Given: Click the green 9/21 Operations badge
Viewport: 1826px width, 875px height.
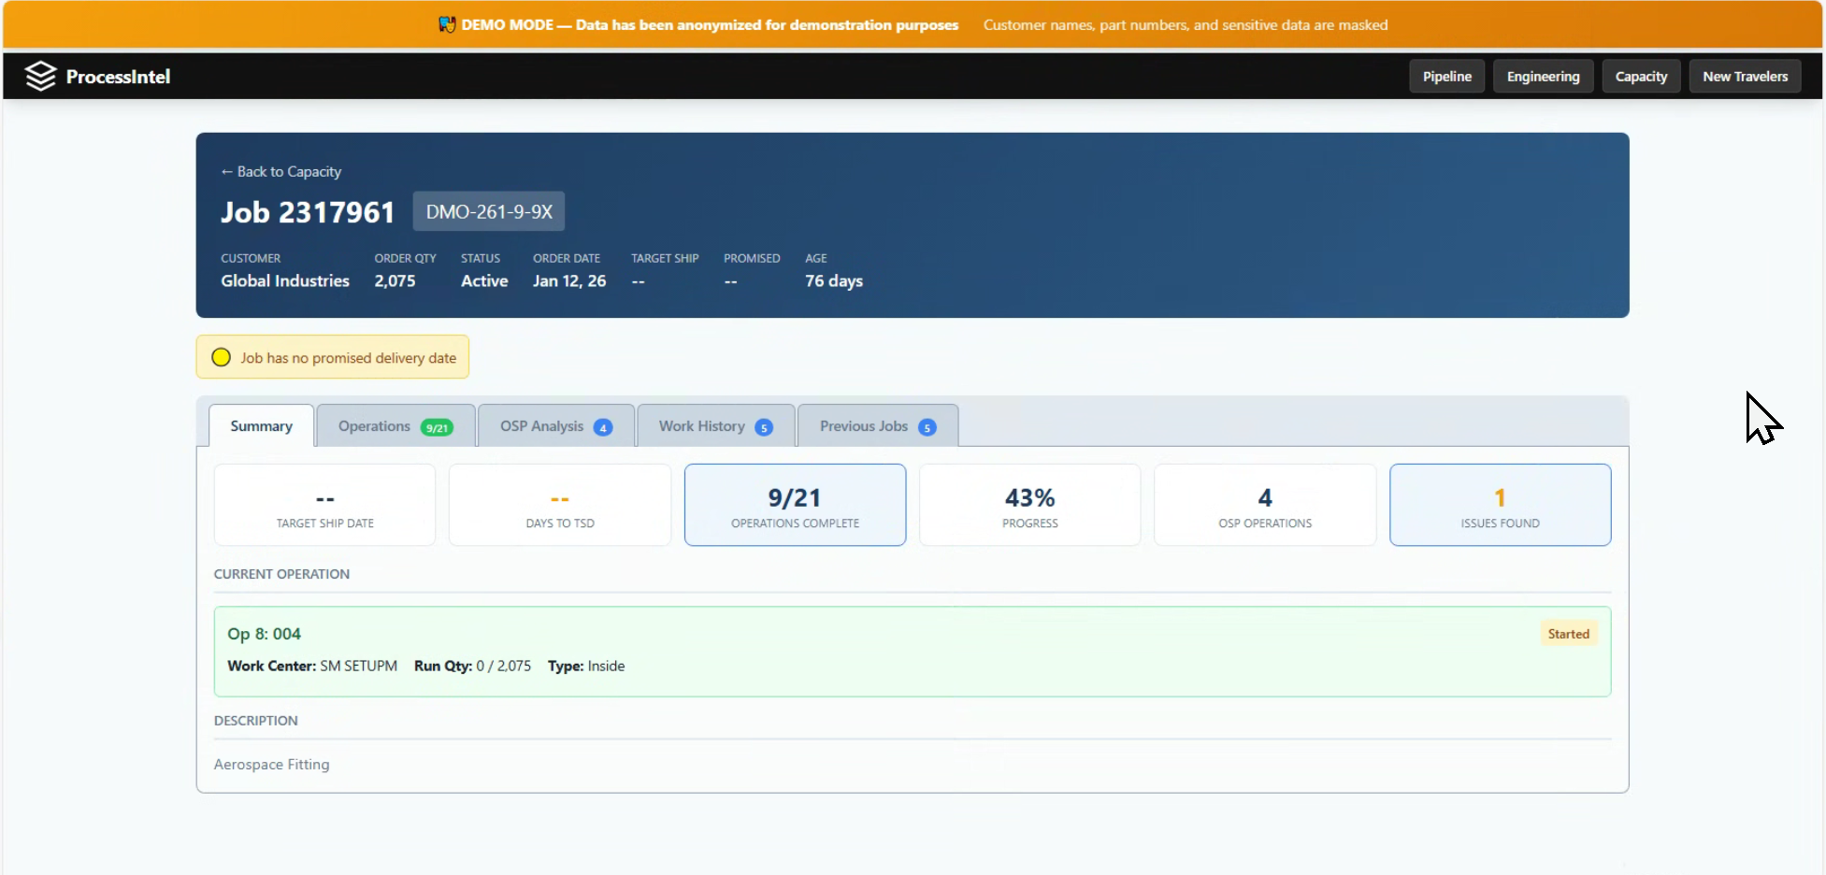Looking at the screenshot, I should [437, 427].
